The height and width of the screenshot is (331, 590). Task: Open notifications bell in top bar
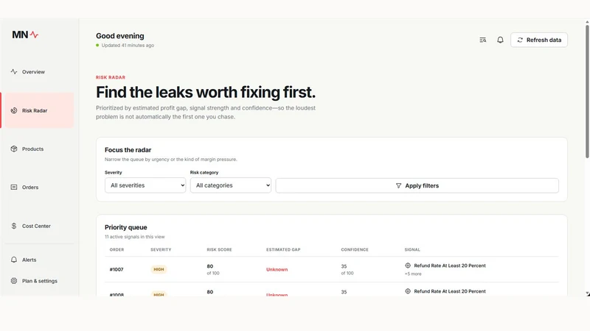[x=500, y=40]
